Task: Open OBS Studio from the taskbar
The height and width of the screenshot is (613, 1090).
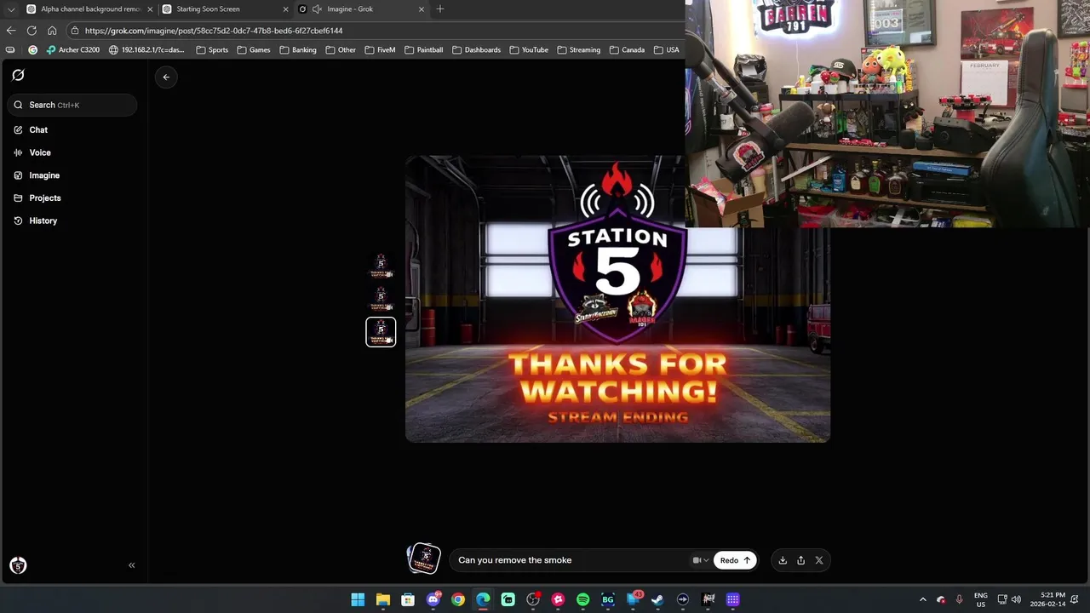Action: pyautogui.click(x=533, y=599)
